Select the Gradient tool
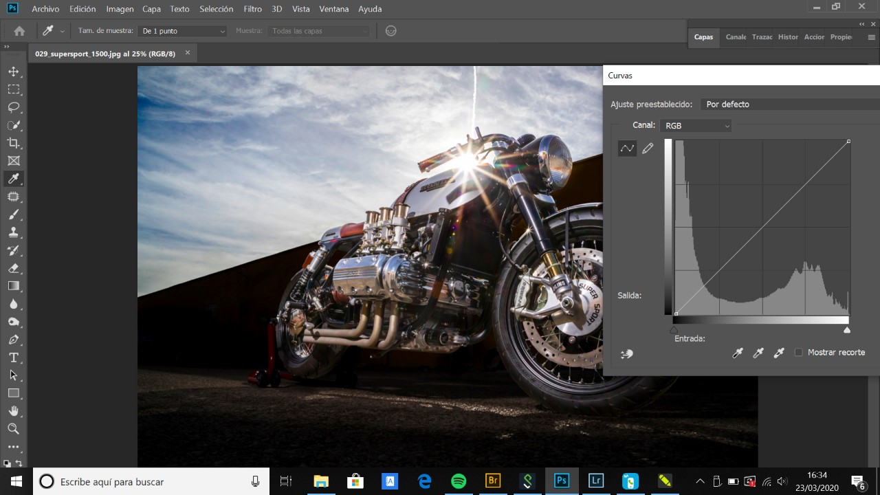Screen dimensions: 880x495 pos(13,286)
